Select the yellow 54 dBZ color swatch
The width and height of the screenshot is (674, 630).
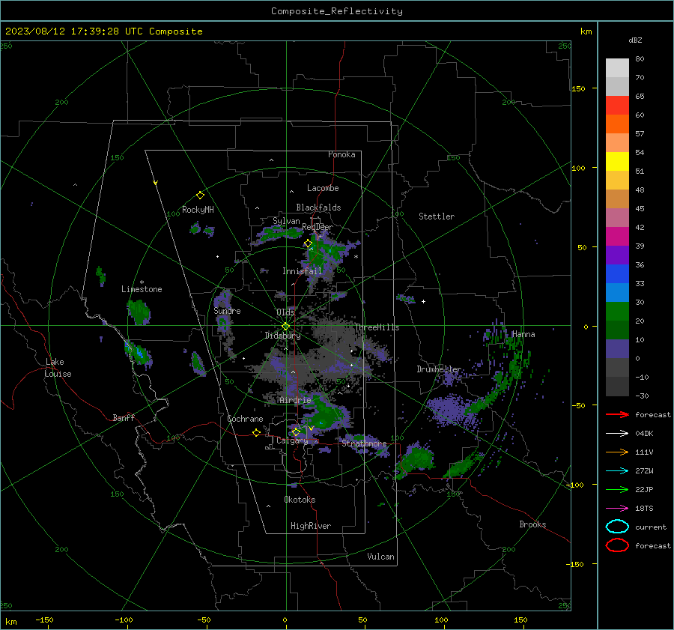pyautogui.click(x=617, y=161)
